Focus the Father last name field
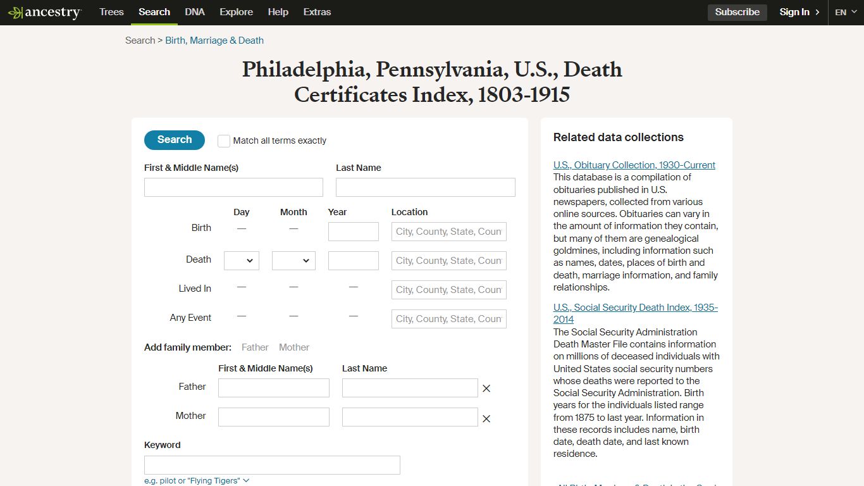 coord(410,388)
